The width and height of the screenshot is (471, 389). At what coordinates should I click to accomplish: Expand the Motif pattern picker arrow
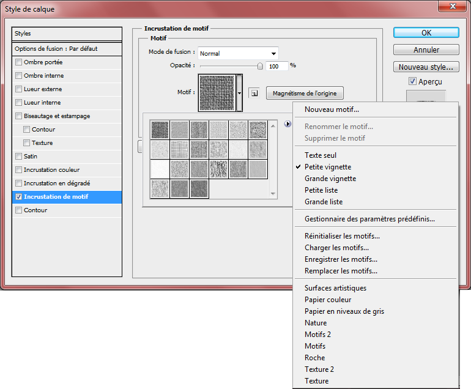(x=240, y=93)
